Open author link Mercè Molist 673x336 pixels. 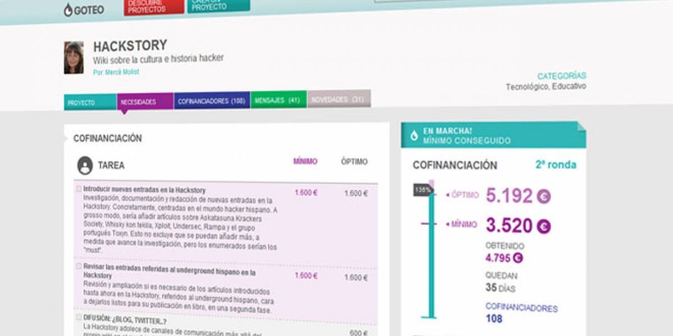pos(116,72)
